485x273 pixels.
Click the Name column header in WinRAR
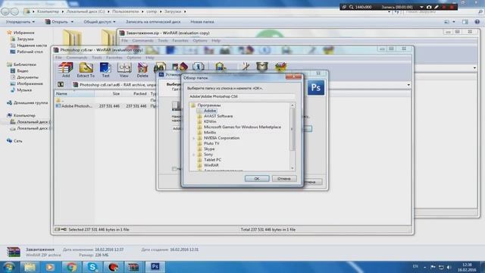pyautogui.click(x=75, y=93)
